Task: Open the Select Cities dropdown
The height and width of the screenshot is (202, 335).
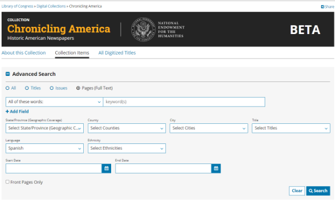Action: pos(209,128)
